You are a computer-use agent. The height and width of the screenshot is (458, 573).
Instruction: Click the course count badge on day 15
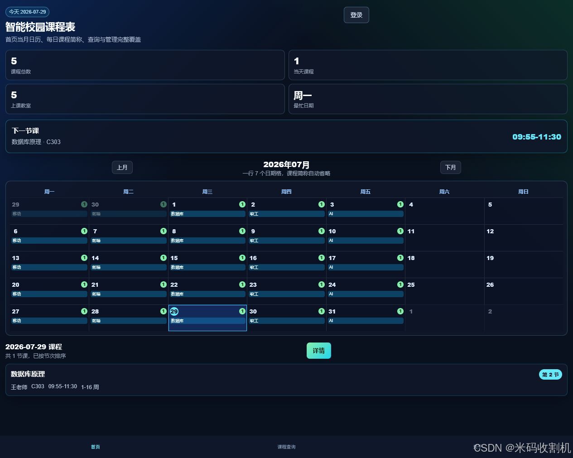(242, 258)
